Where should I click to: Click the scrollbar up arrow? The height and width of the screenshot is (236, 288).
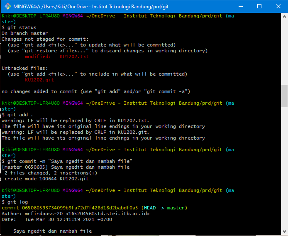(284, 17)
